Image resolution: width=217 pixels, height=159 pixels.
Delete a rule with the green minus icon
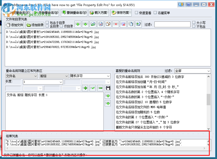click(x=100, y=88)
